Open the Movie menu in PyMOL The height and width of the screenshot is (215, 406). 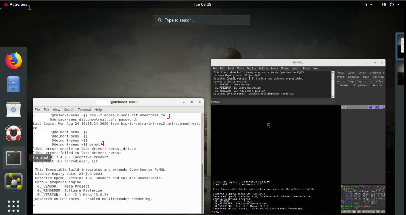[x=240, y=69]
